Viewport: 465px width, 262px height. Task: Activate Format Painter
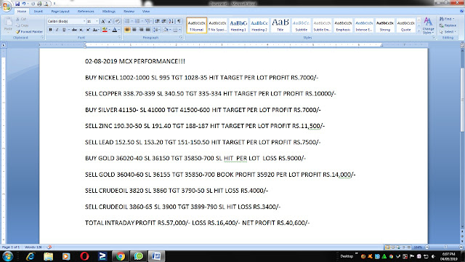[x=29, y=31]
